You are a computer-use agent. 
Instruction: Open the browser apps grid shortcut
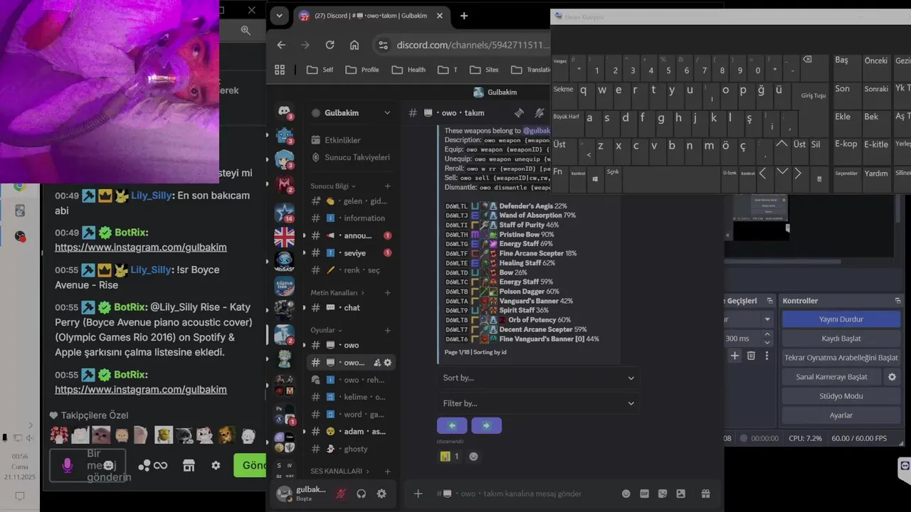pos(280,70)
